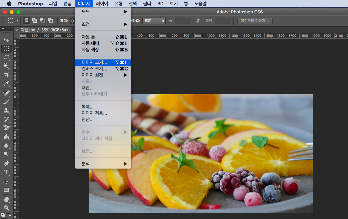348x219 pixels.
Task: Expand the 모드 submenu
Action: 103,12
